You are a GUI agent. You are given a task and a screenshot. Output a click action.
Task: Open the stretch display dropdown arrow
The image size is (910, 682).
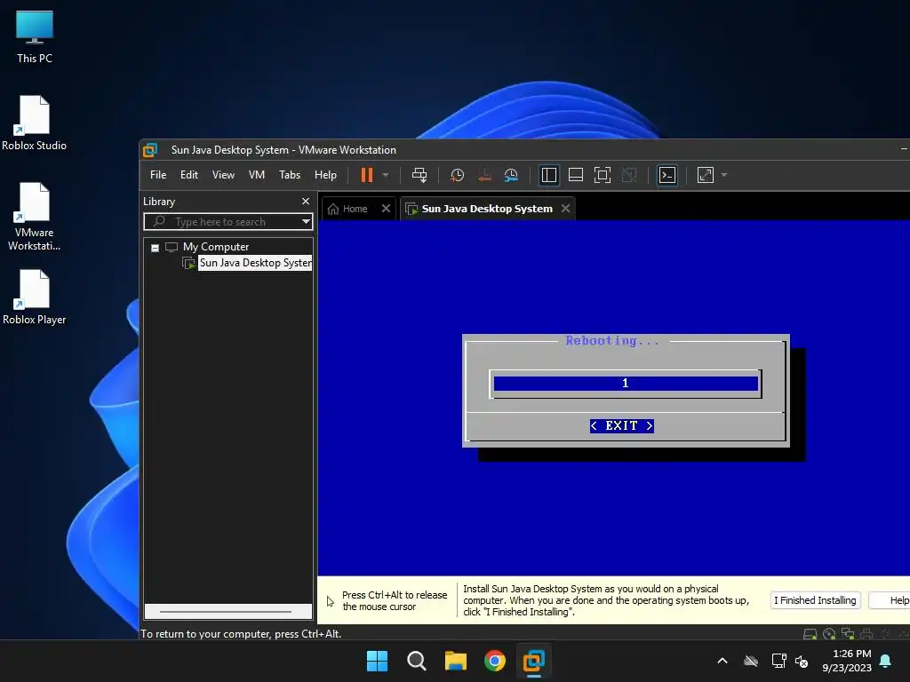724,175
